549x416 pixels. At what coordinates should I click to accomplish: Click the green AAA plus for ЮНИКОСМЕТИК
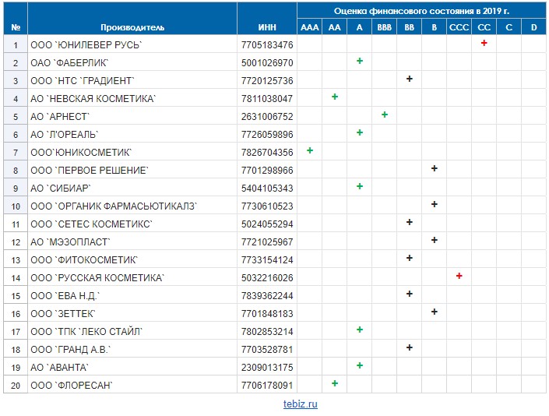pos(310,150)
